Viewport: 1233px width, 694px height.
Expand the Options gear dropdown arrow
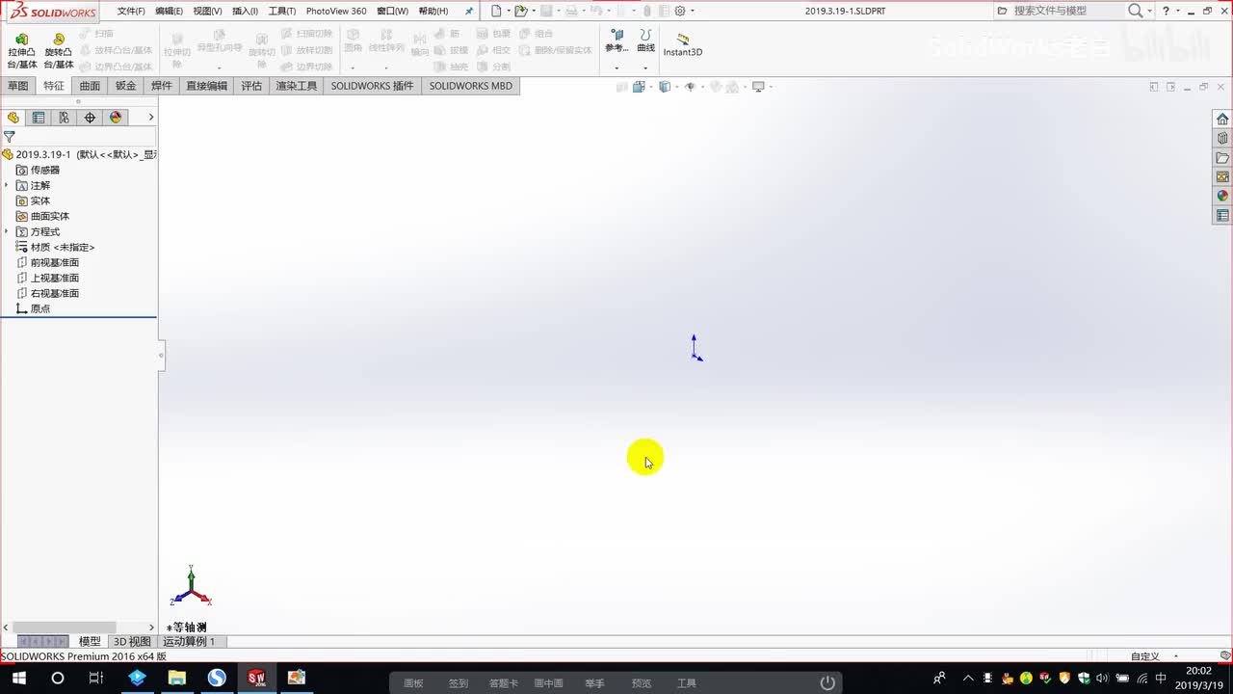pyautogui.click(x=693, y=11)
